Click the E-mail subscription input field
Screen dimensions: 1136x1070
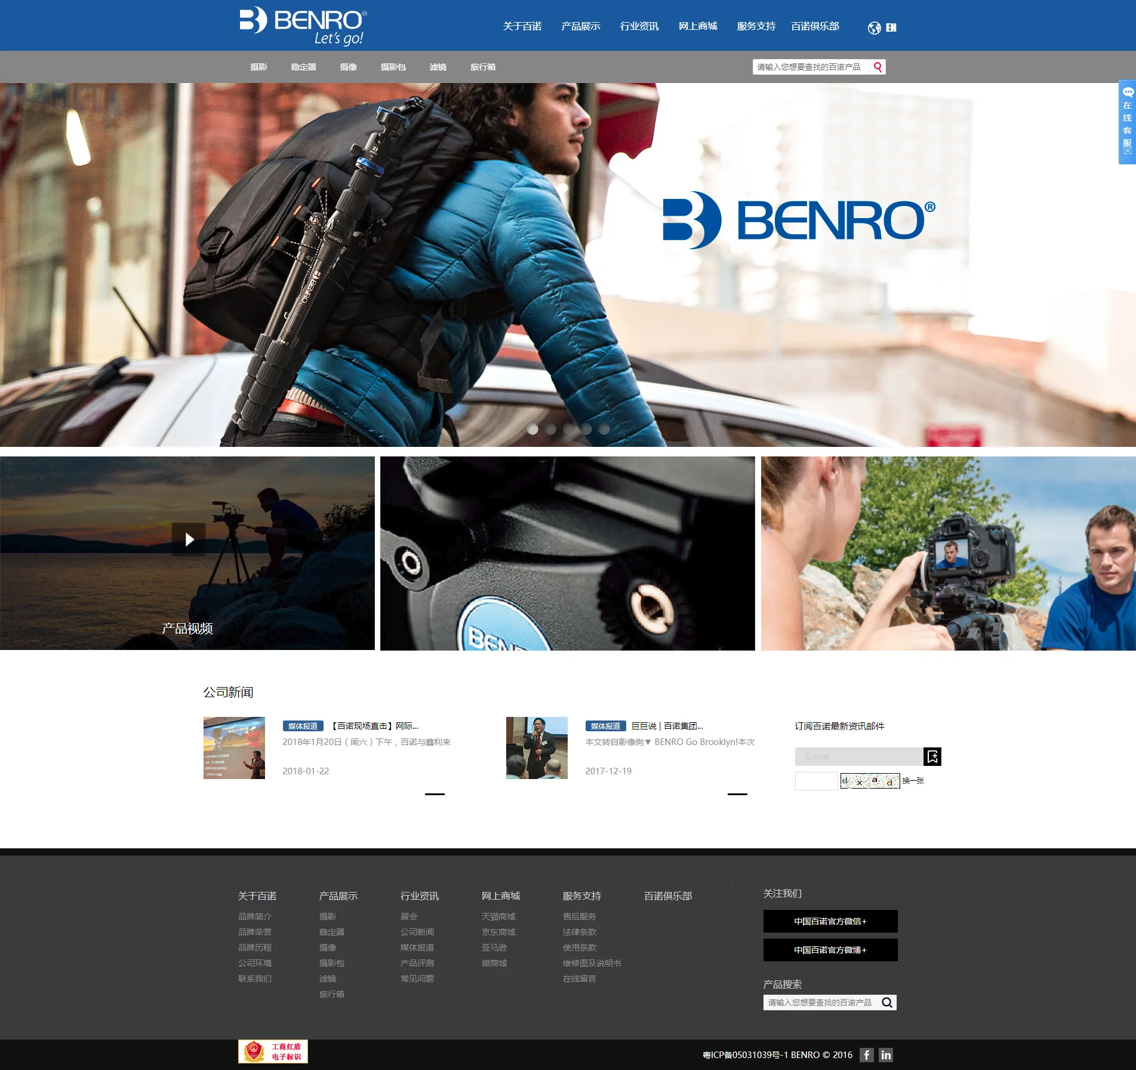(x=858, y=756)
